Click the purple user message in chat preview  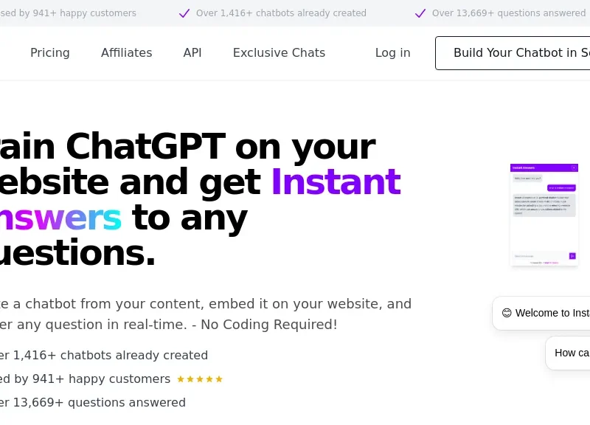point(561,187)
